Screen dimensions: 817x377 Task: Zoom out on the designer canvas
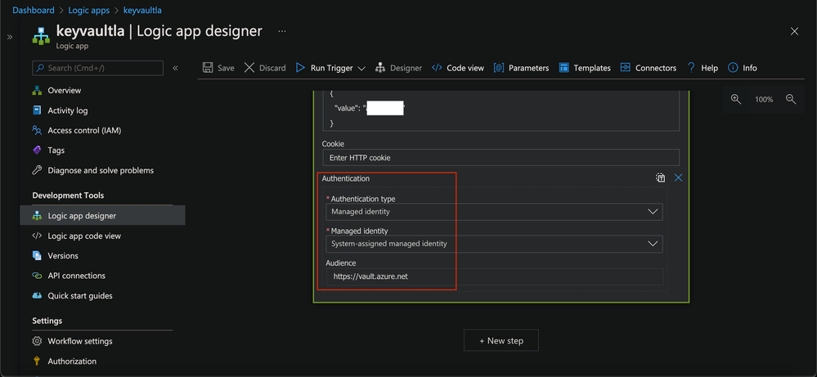(791, 99)
